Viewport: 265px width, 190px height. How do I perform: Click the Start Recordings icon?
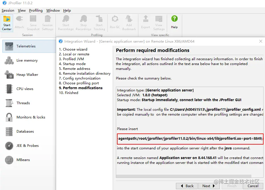click(66, 18)
